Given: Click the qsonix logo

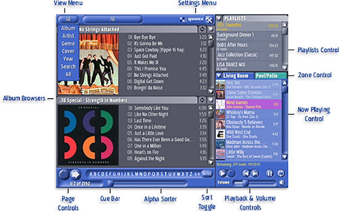Looking at the screenshot, I should tap(192, 19).
